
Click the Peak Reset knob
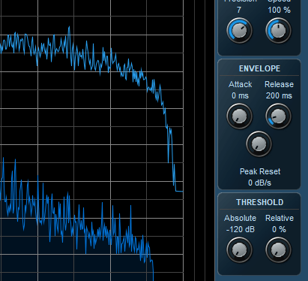pos(259,144)
